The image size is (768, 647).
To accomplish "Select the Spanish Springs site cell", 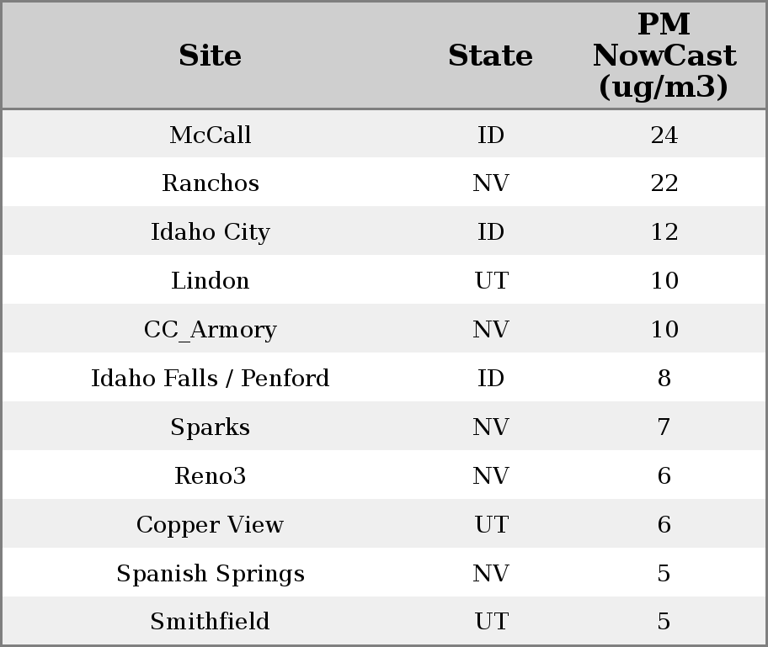I will coord(210,574).
